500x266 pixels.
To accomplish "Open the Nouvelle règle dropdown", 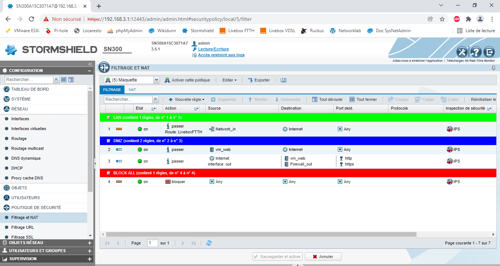I will point(186,99).
